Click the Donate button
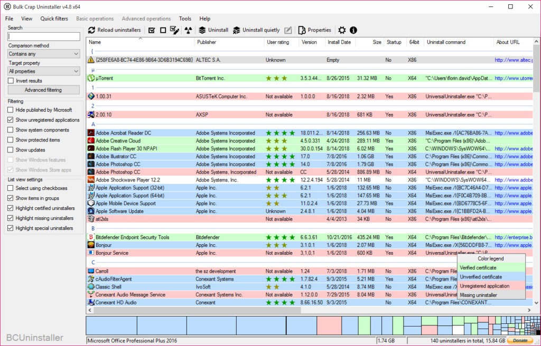This screenshot has height=346, width=541. click(520, 341)
